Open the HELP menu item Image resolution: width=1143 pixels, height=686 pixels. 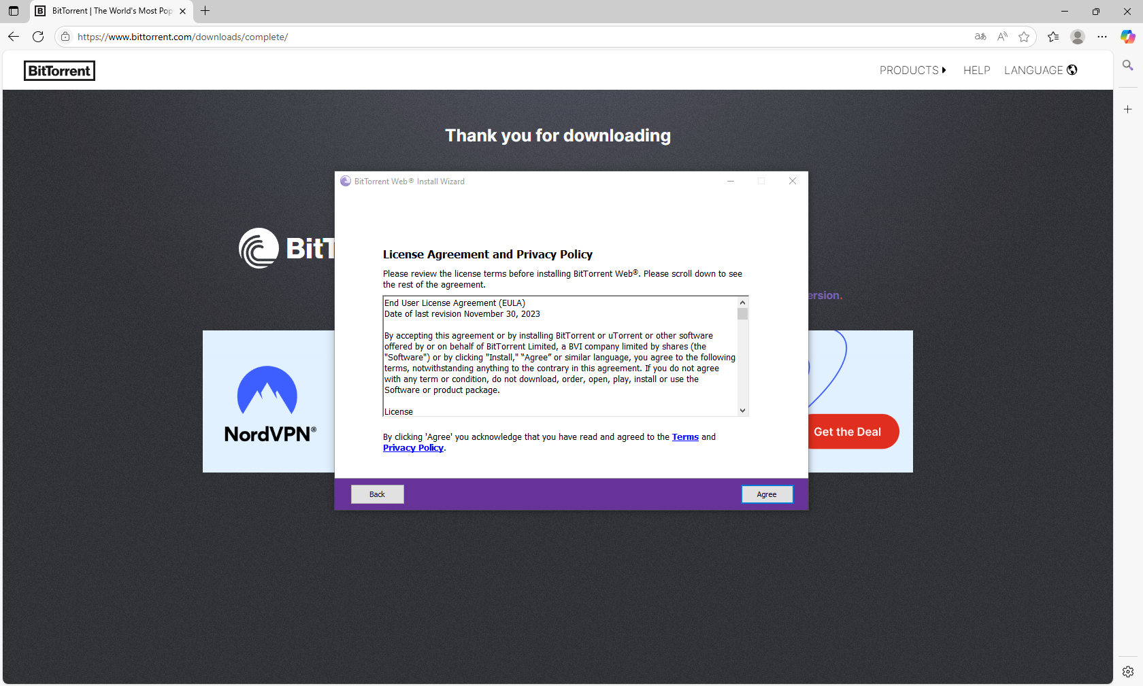coord(976,70)
